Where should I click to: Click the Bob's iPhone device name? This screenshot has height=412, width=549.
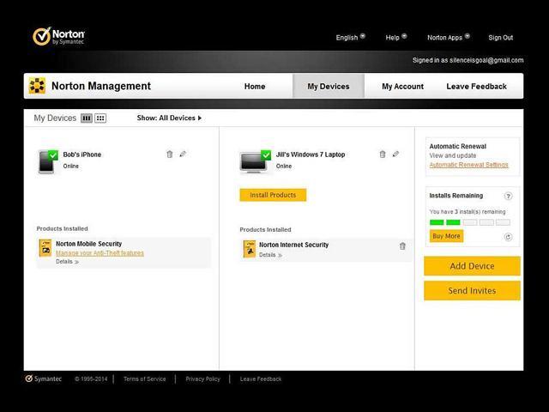(x=82, y=154)
